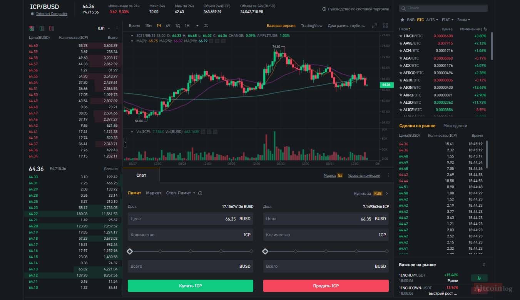The width and height of the screenshot is (520, 300).
Task: Switch to multi-chart grid layout
Action: [385, 26]
